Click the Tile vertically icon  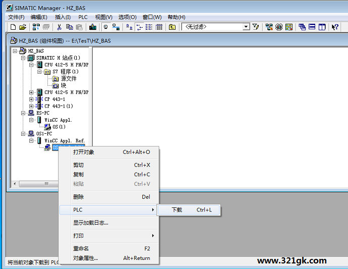(322, 27)
